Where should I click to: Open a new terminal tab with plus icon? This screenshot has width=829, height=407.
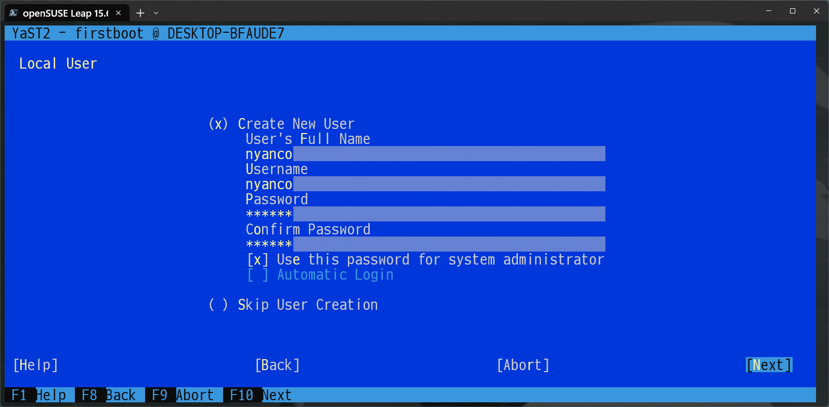[140, 13]
